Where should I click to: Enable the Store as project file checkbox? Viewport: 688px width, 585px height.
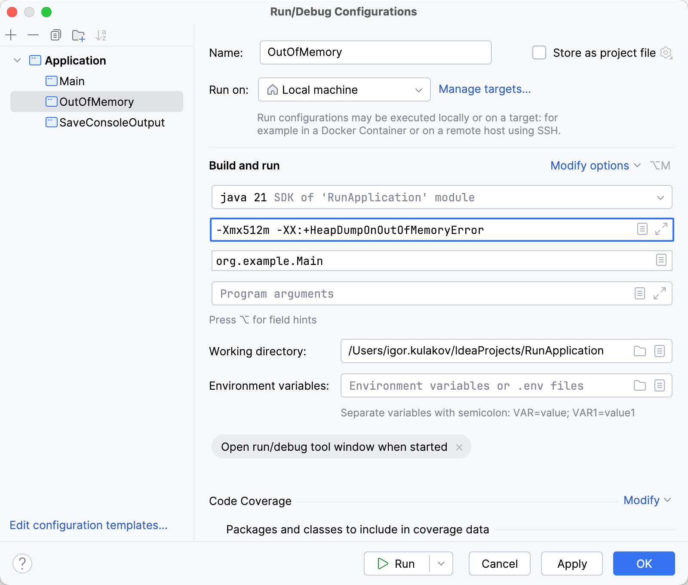pyautogui.click(x=539, y=52)
